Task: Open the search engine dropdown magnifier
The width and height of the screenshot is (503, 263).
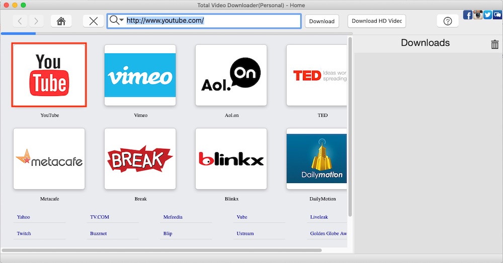Action: 116,21
